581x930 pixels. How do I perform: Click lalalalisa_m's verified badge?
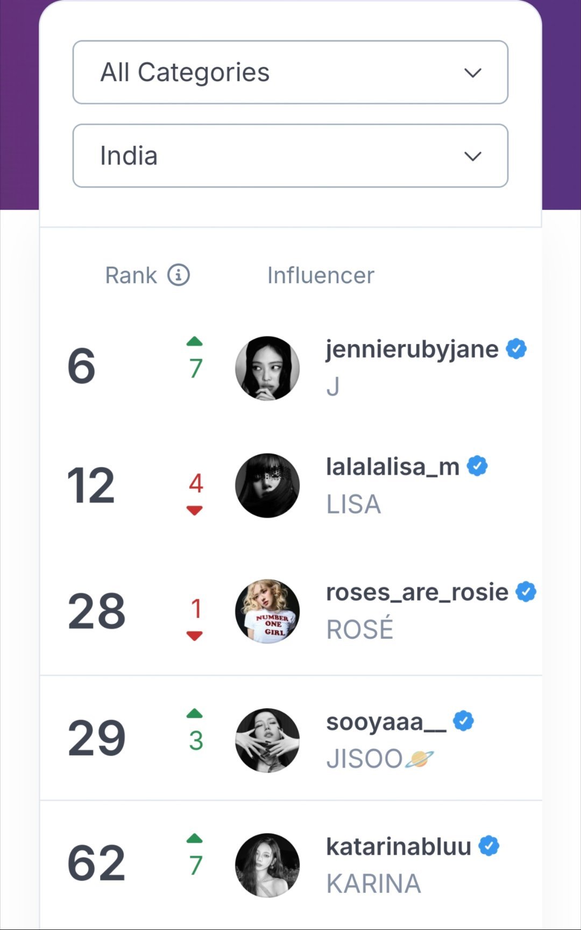(477, 466)
